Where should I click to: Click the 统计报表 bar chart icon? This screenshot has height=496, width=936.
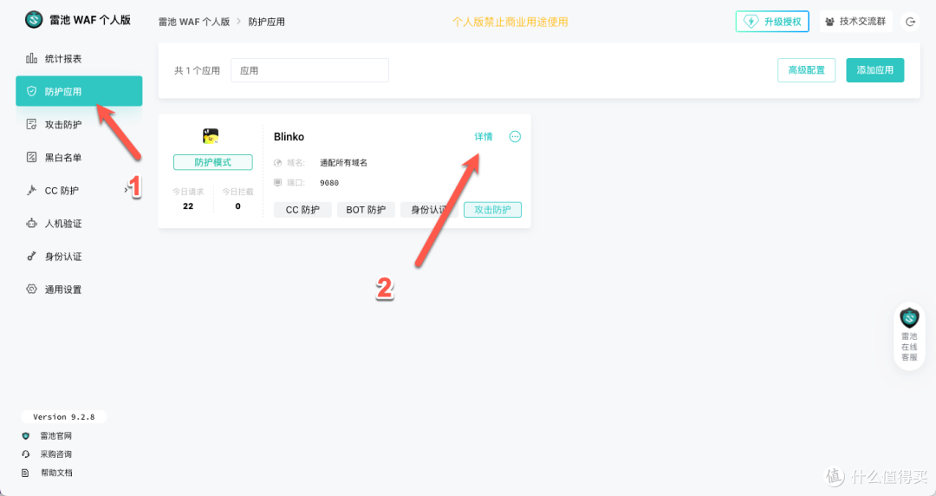click(x=32, y=58)
